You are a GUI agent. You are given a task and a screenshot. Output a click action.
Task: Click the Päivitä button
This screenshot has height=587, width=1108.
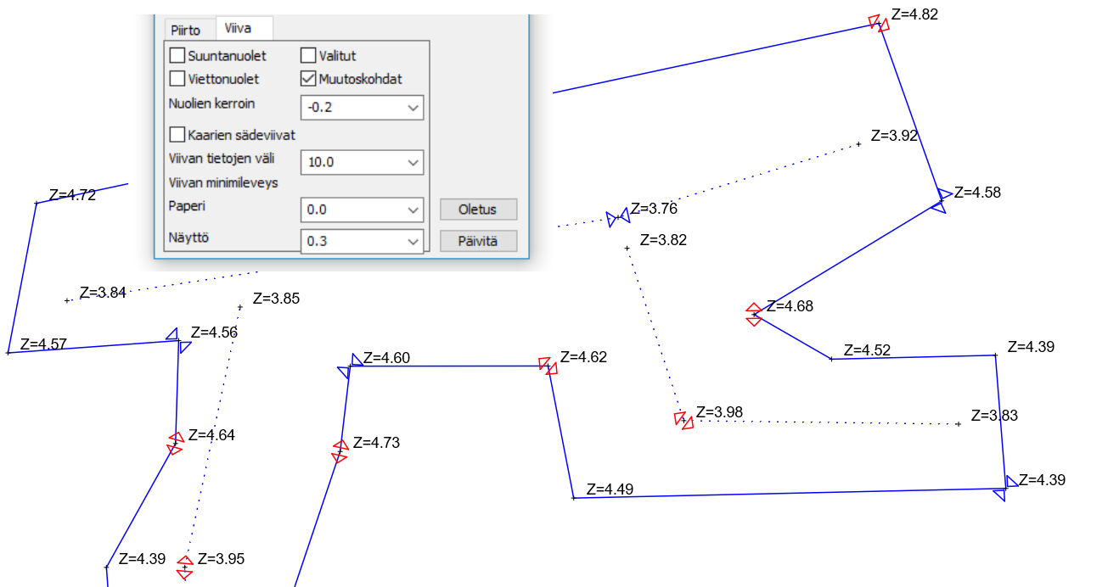478,241
